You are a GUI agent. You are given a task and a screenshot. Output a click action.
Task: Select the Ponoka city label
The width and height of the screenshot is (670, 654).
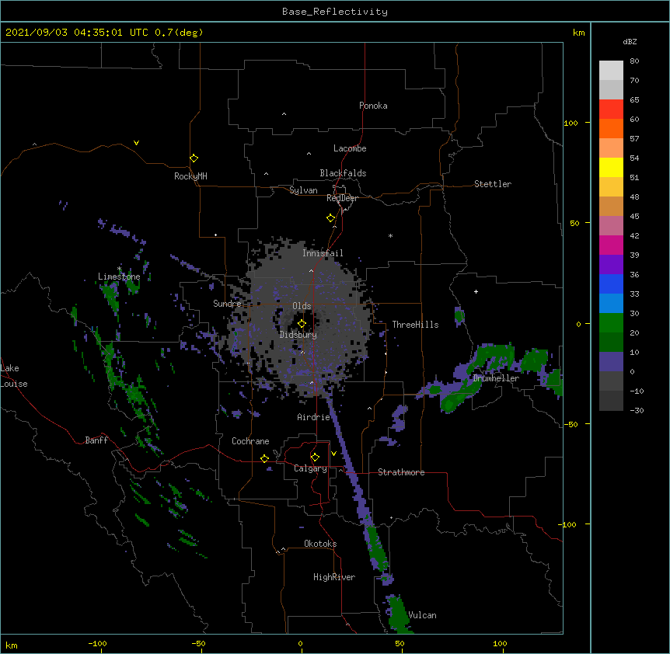tap(373, 106)
